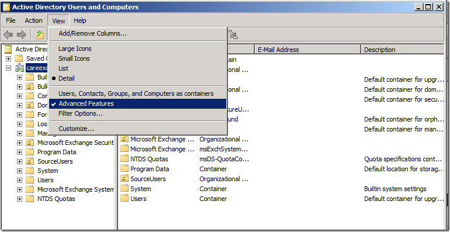Viewport: 450px width, 232px height.
Task: Click the System folder icon in list pane
Action: (x=124, y=189)
